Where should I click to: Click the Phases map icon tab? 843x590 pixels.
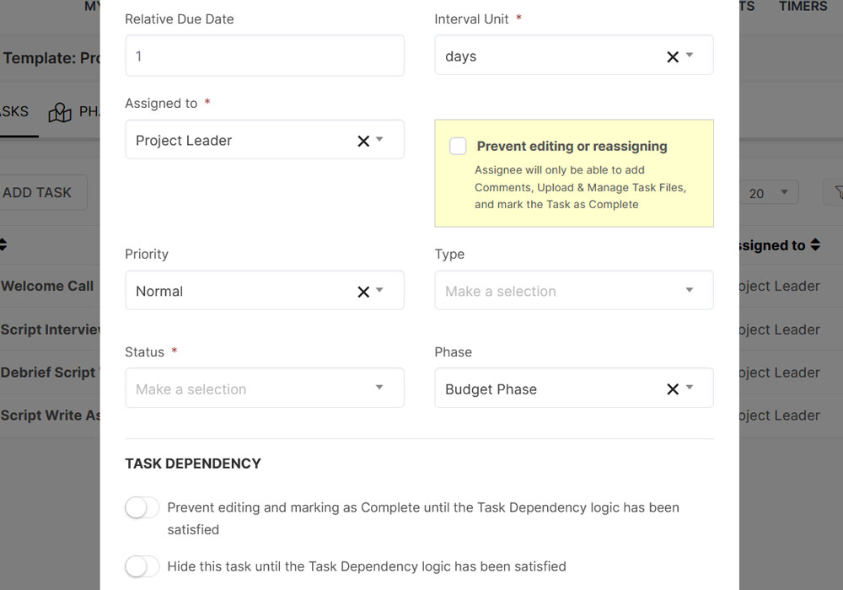coord(61,112)
